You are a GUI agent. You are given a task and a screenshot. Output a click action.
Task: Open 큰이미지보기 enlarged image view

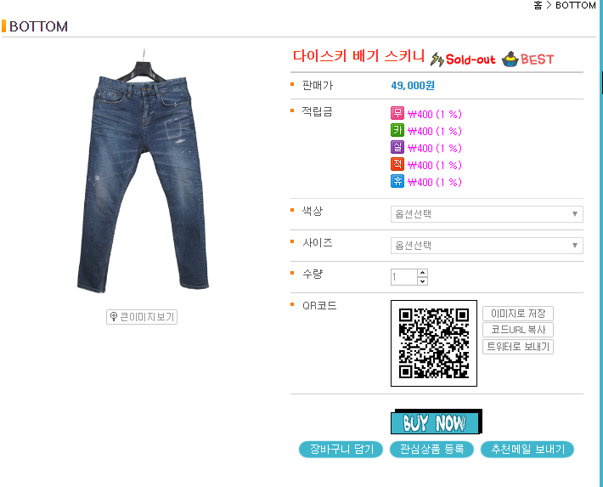(x=142, y=317)
